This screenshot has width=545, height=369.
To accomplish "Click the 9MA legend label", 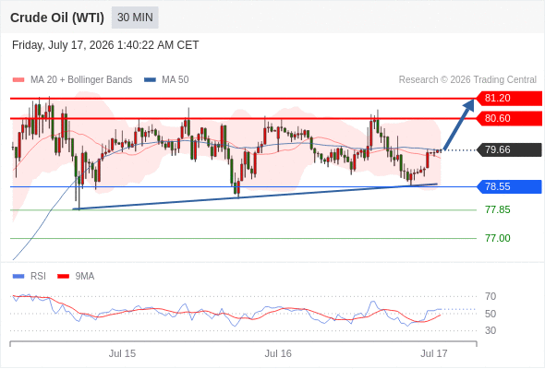I will [x=85, y=277].
